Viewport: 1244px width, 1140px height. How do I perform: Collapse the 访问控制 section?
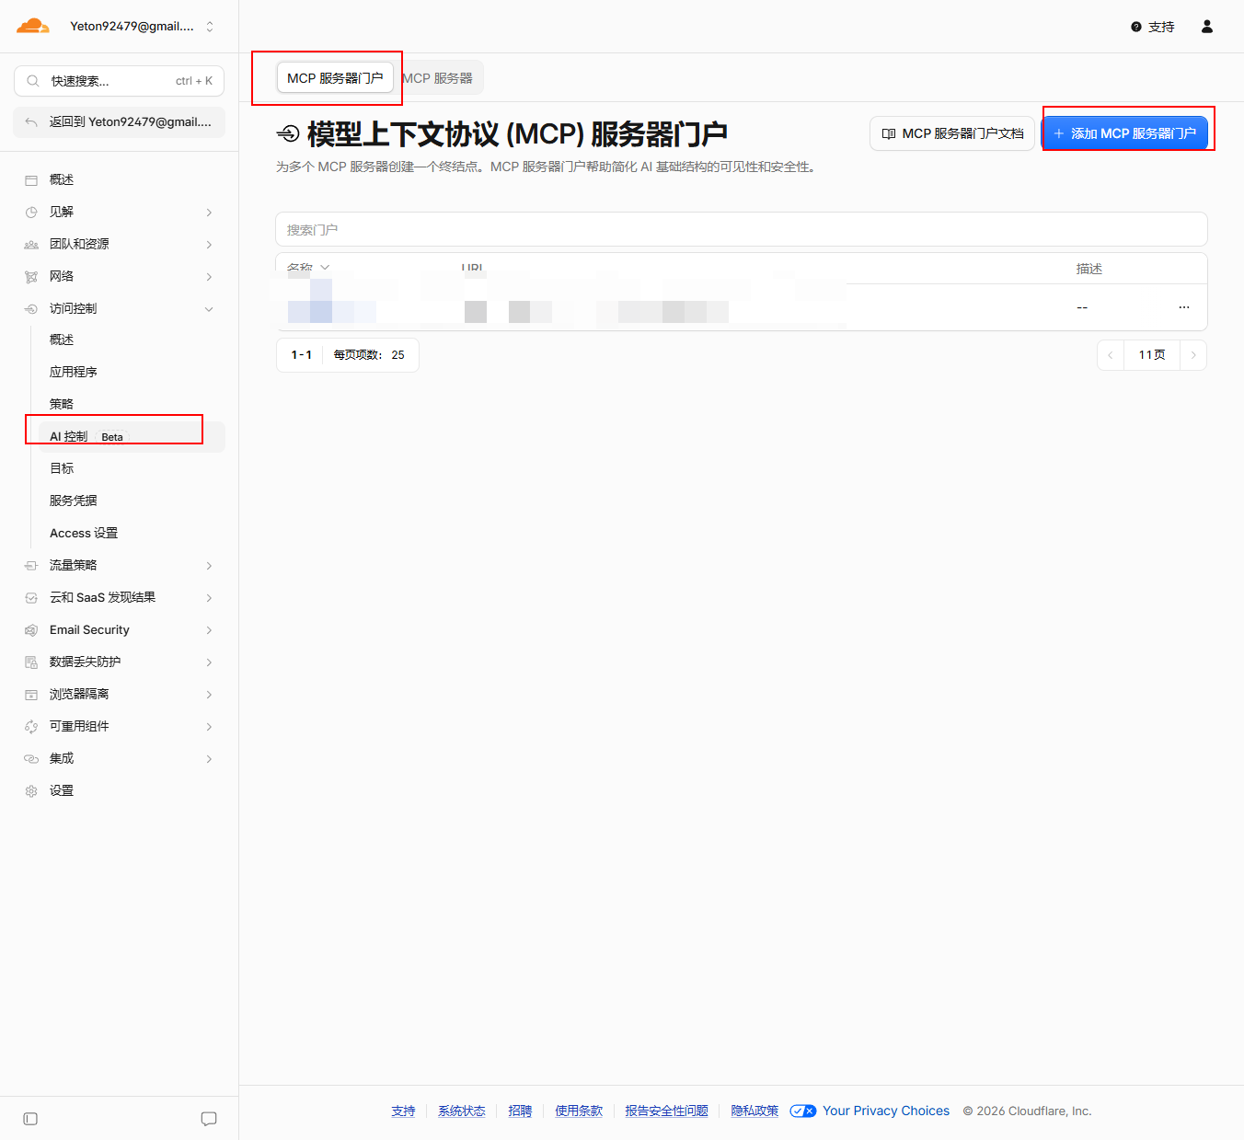pos(120,308)
